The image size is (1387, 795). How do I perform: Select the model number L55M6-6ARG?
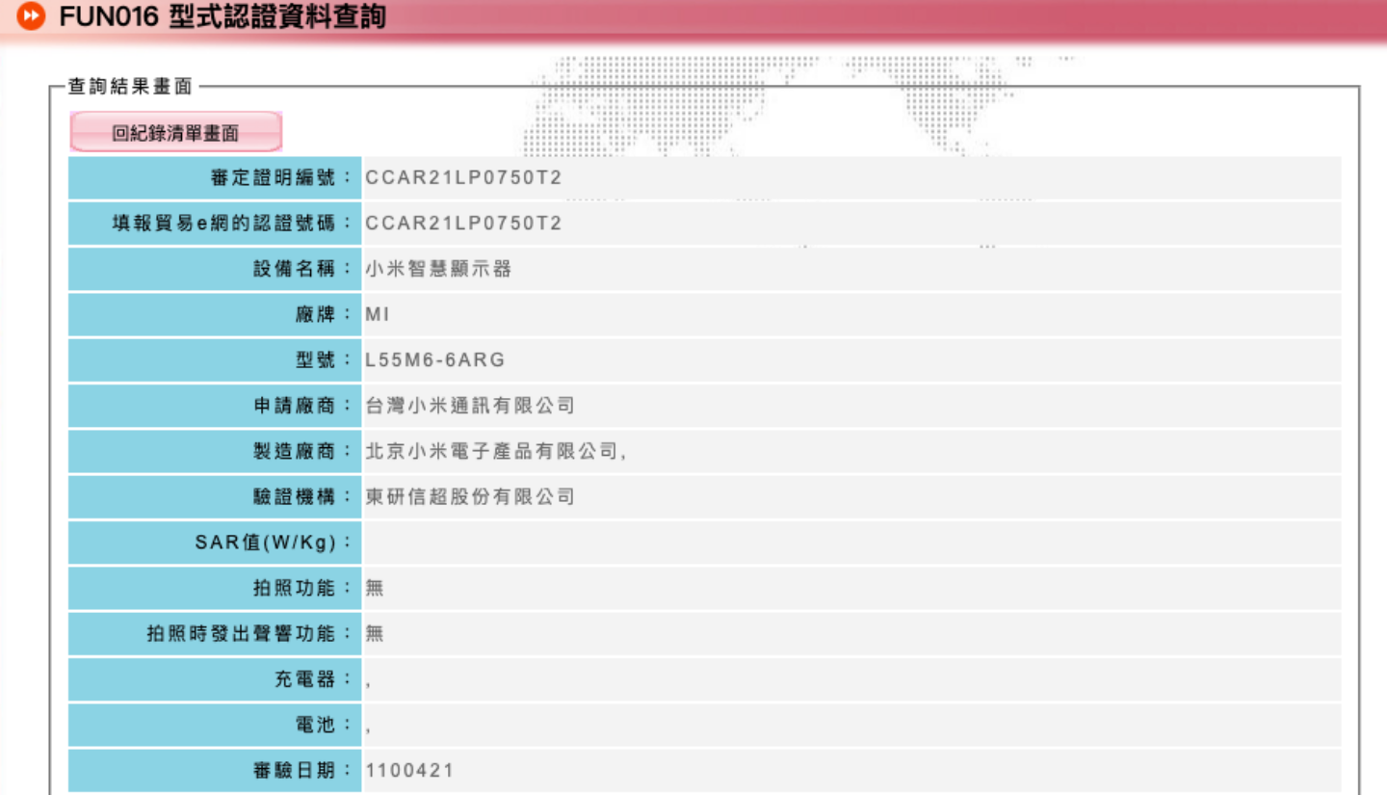(435, 360)
